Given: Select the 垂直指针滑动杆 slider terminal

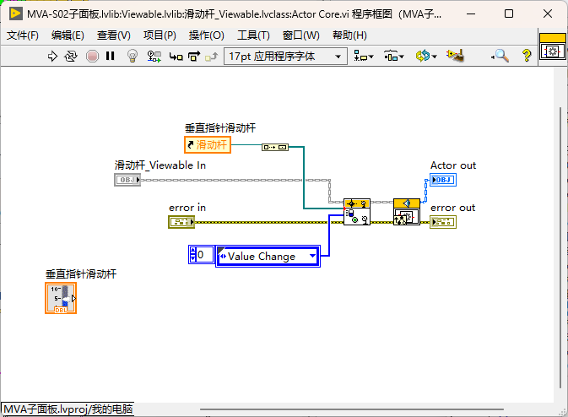Looking at the screenshot, I should (61, 298).
